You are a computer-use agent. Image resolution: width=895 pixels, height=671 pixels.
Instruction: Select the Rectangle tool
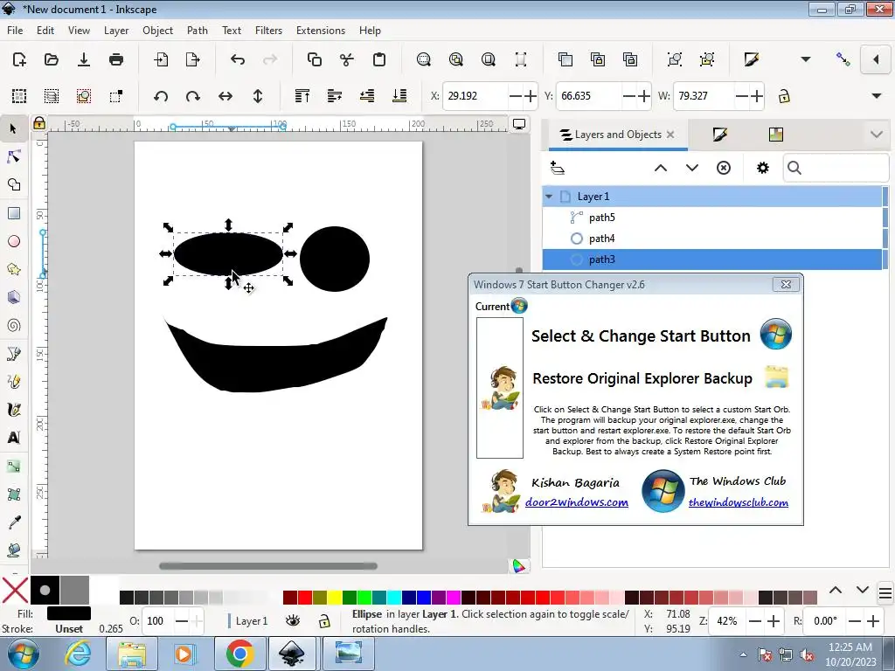tap(13, 213)
